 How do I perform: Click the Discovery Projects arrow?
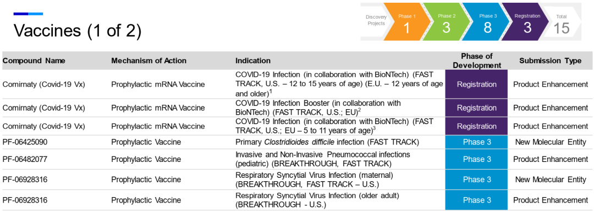pos(375,22)
